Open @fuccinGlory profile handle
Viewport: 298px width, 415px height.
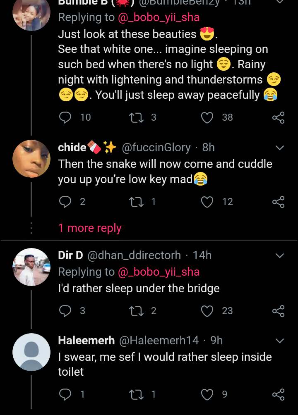(x=156, y=148)
